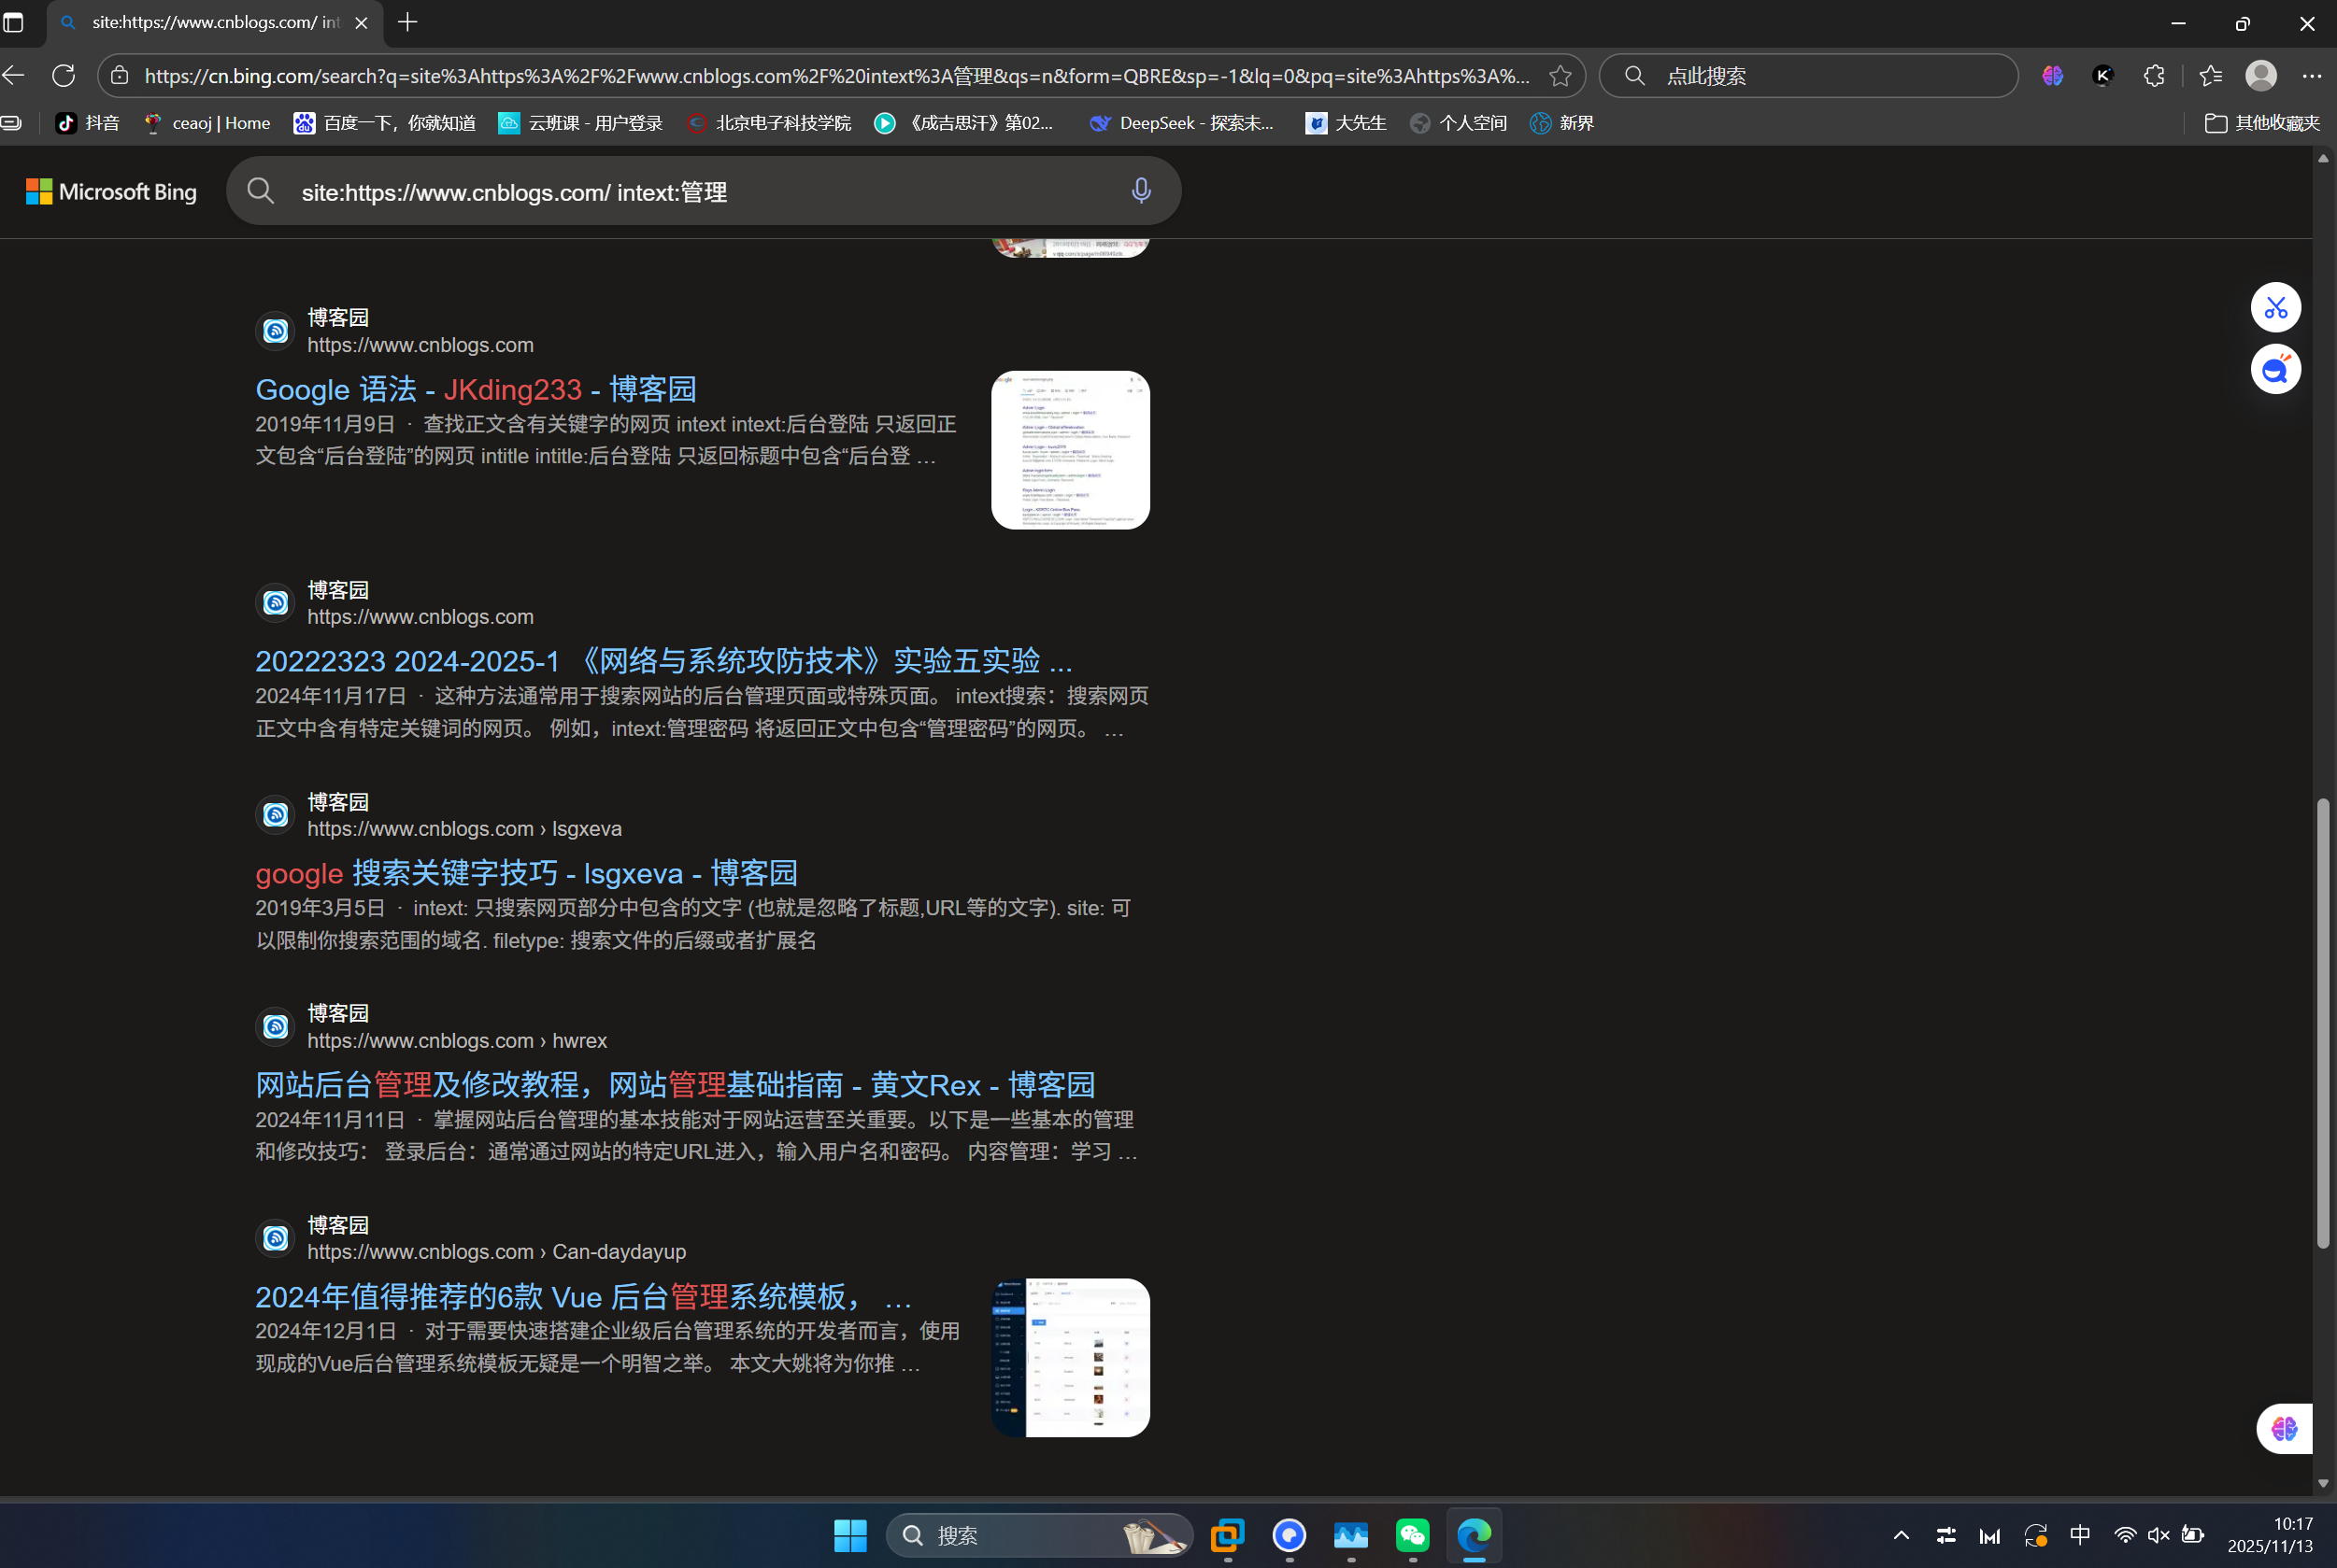This screenshot has height=1568, width=2337.
Task: Click the brain-shaped extension icon
Action: click(x=2052, y=75)
